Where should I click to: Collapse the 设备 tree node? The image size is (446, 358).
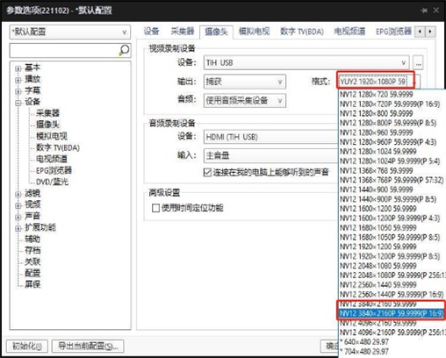click(18, 103)
